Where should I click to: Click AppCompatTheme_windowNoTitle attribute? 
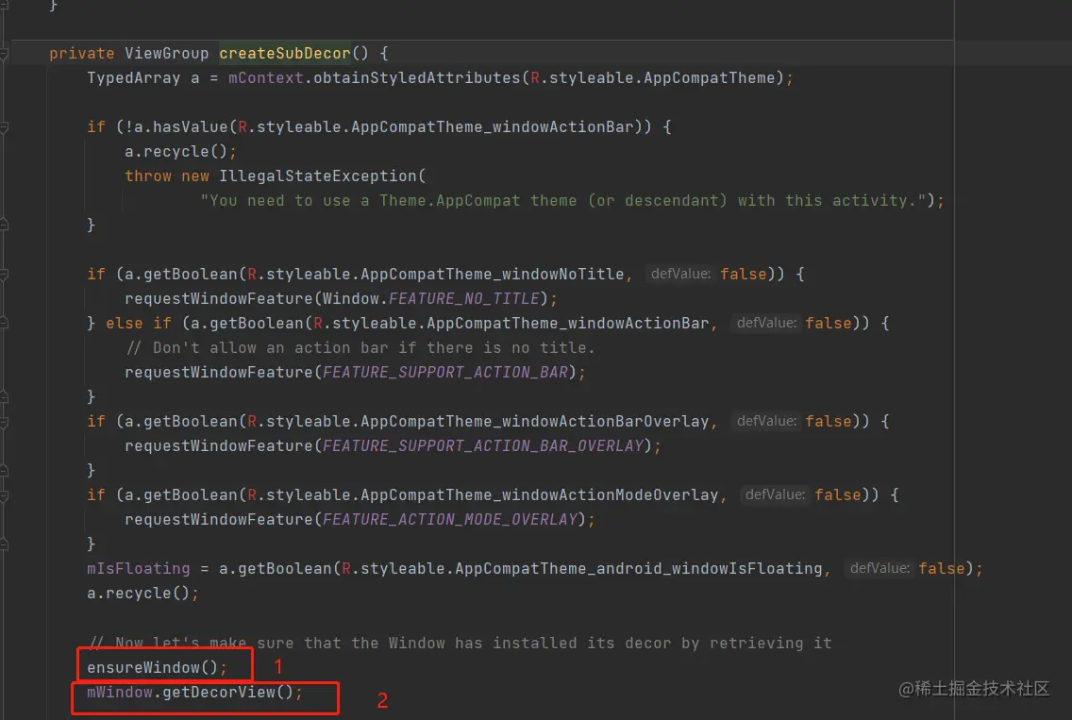coord(493,275)
